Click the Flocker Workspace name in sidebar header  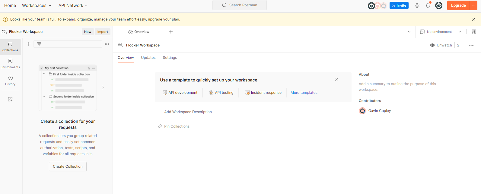pos(26,32)
